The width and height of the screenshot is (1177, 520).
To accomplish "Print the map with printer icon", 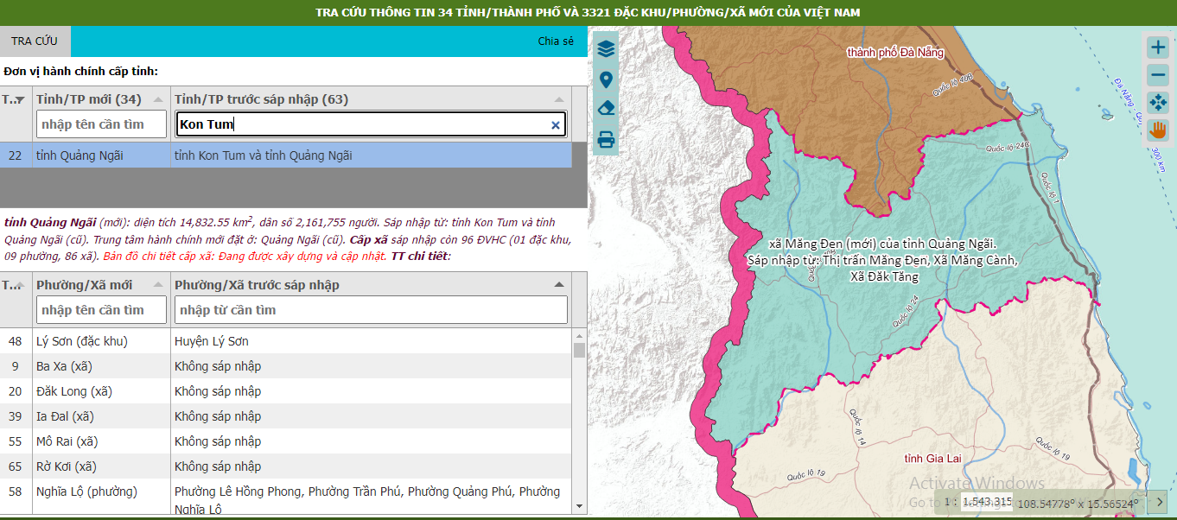I will [606, 139].
